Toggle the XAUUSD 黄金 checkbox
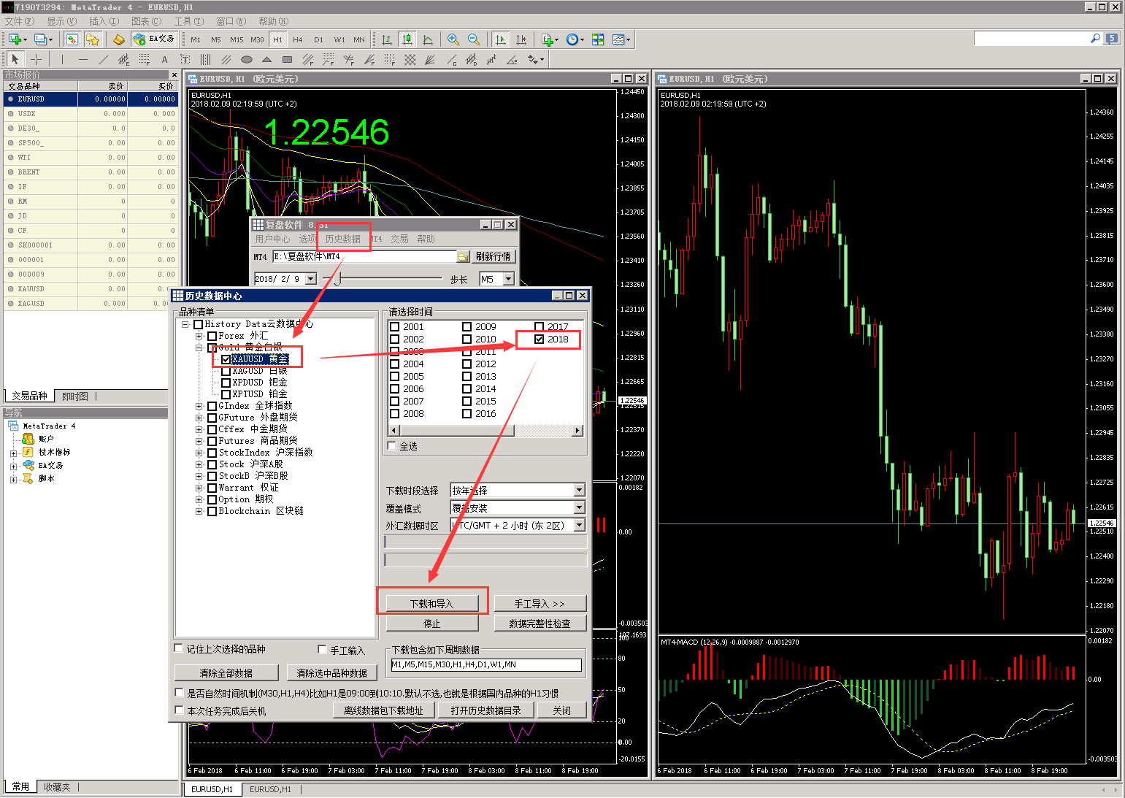 tap(226, 359)
